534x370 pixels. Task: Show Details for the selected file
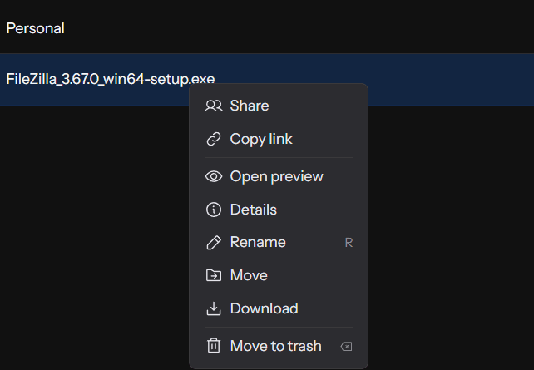[253, 210]
